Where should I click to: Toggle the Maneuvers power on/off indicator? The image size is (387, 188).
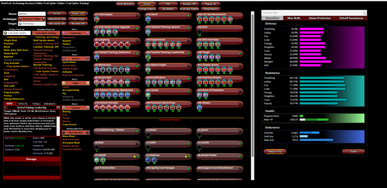136,66
